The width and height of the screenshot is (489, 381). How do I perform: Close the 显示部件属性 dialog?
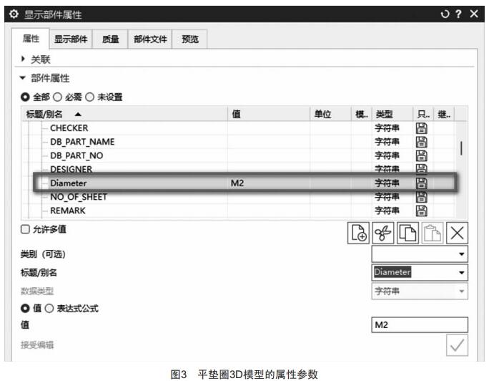[x=474, y=14]
